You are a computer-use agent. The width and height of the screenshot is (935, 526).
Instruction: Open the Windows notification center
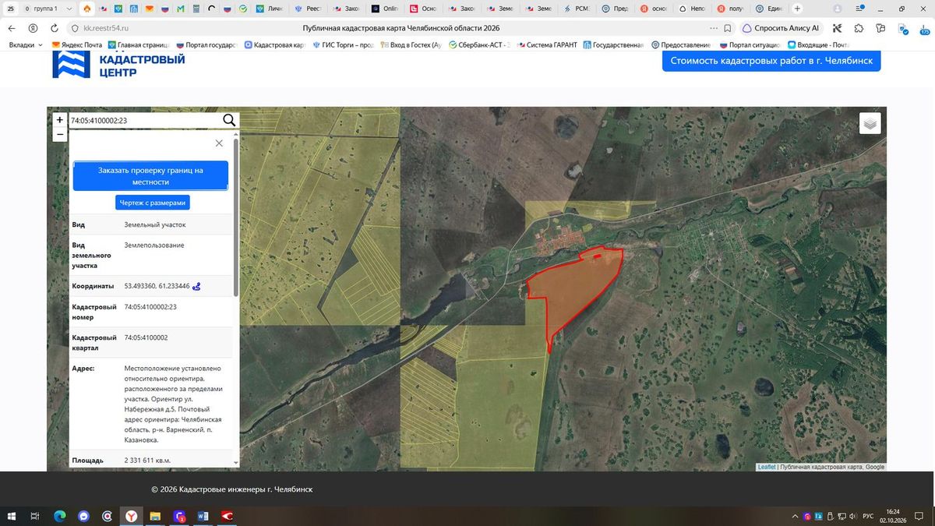tap(918, 516)
